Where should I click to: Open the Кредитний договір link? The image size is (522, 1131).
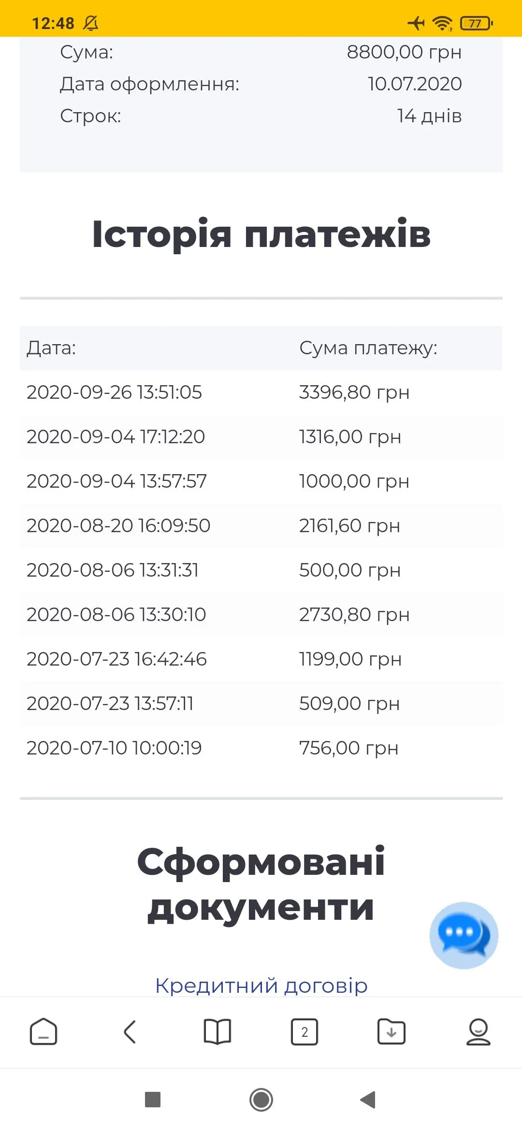click(261, 986)
